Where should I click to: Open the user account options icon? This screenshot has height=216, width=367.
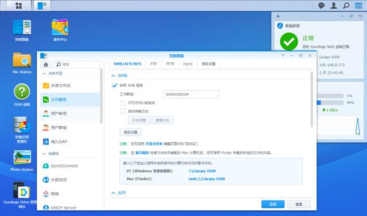tap(334, 5)
